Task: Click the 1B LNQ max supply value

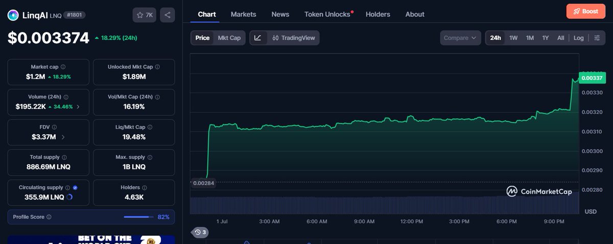Action: pyautogui.click(x=134, y=167)
